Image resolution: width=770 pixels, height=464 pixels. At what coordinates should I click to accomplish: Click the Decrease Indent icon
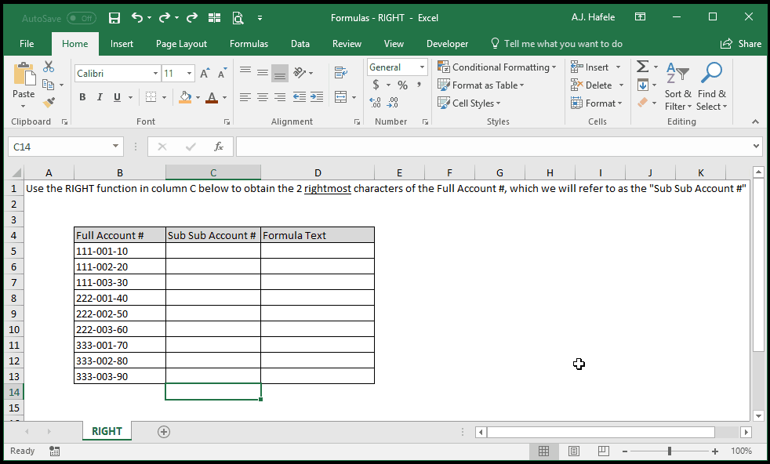(x=299, y=96)
